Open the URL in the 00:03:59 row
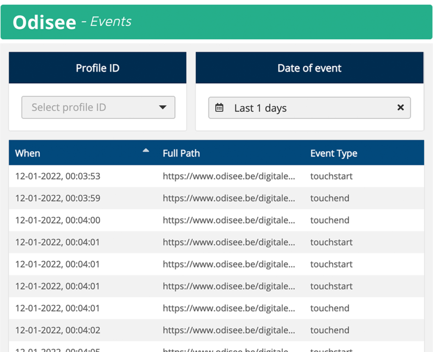The height and width of the screenshot is (352, 433). [x=229, y=198]
